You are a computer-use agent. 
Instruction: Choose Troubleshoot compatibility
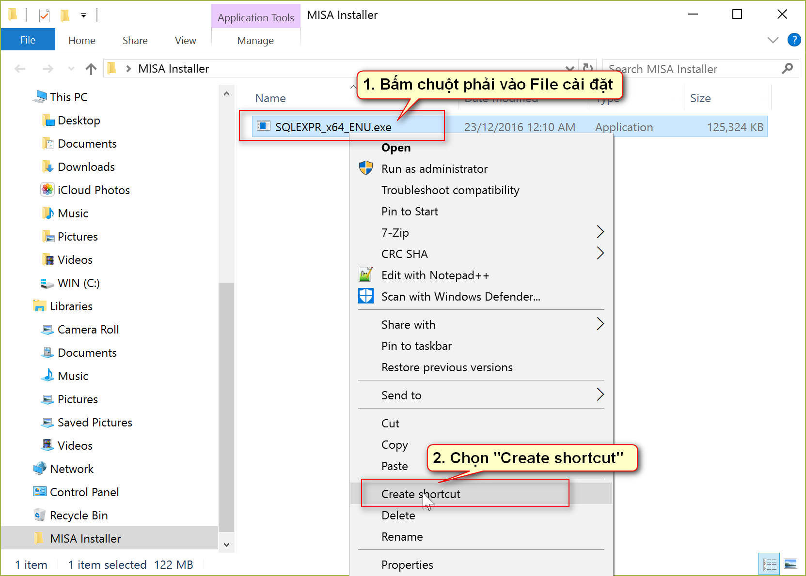450,190
